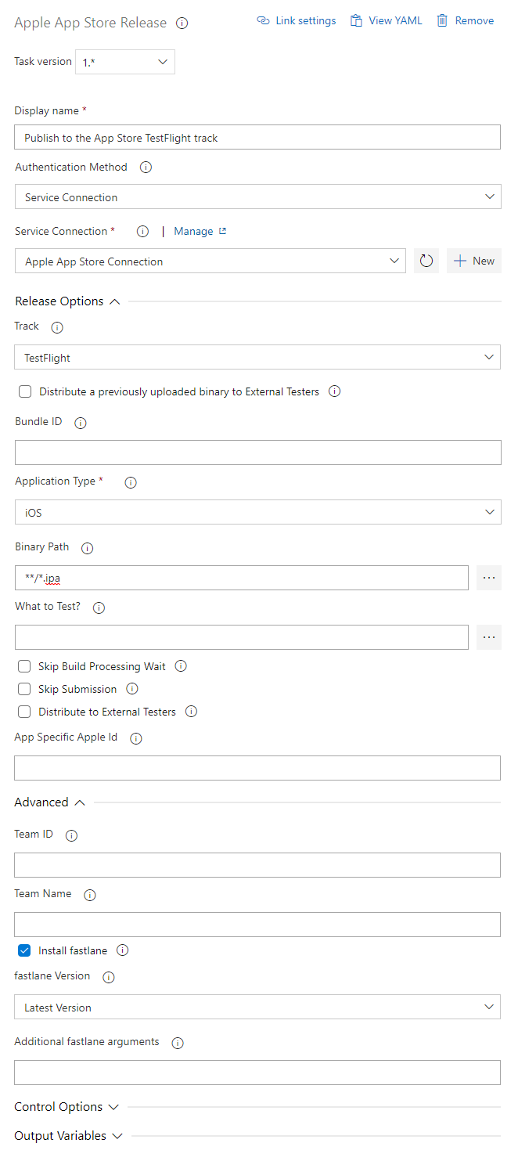The image size is (518, 1161).
Task: View info tooltip for Authentication Method
Action: coord(146,167)
